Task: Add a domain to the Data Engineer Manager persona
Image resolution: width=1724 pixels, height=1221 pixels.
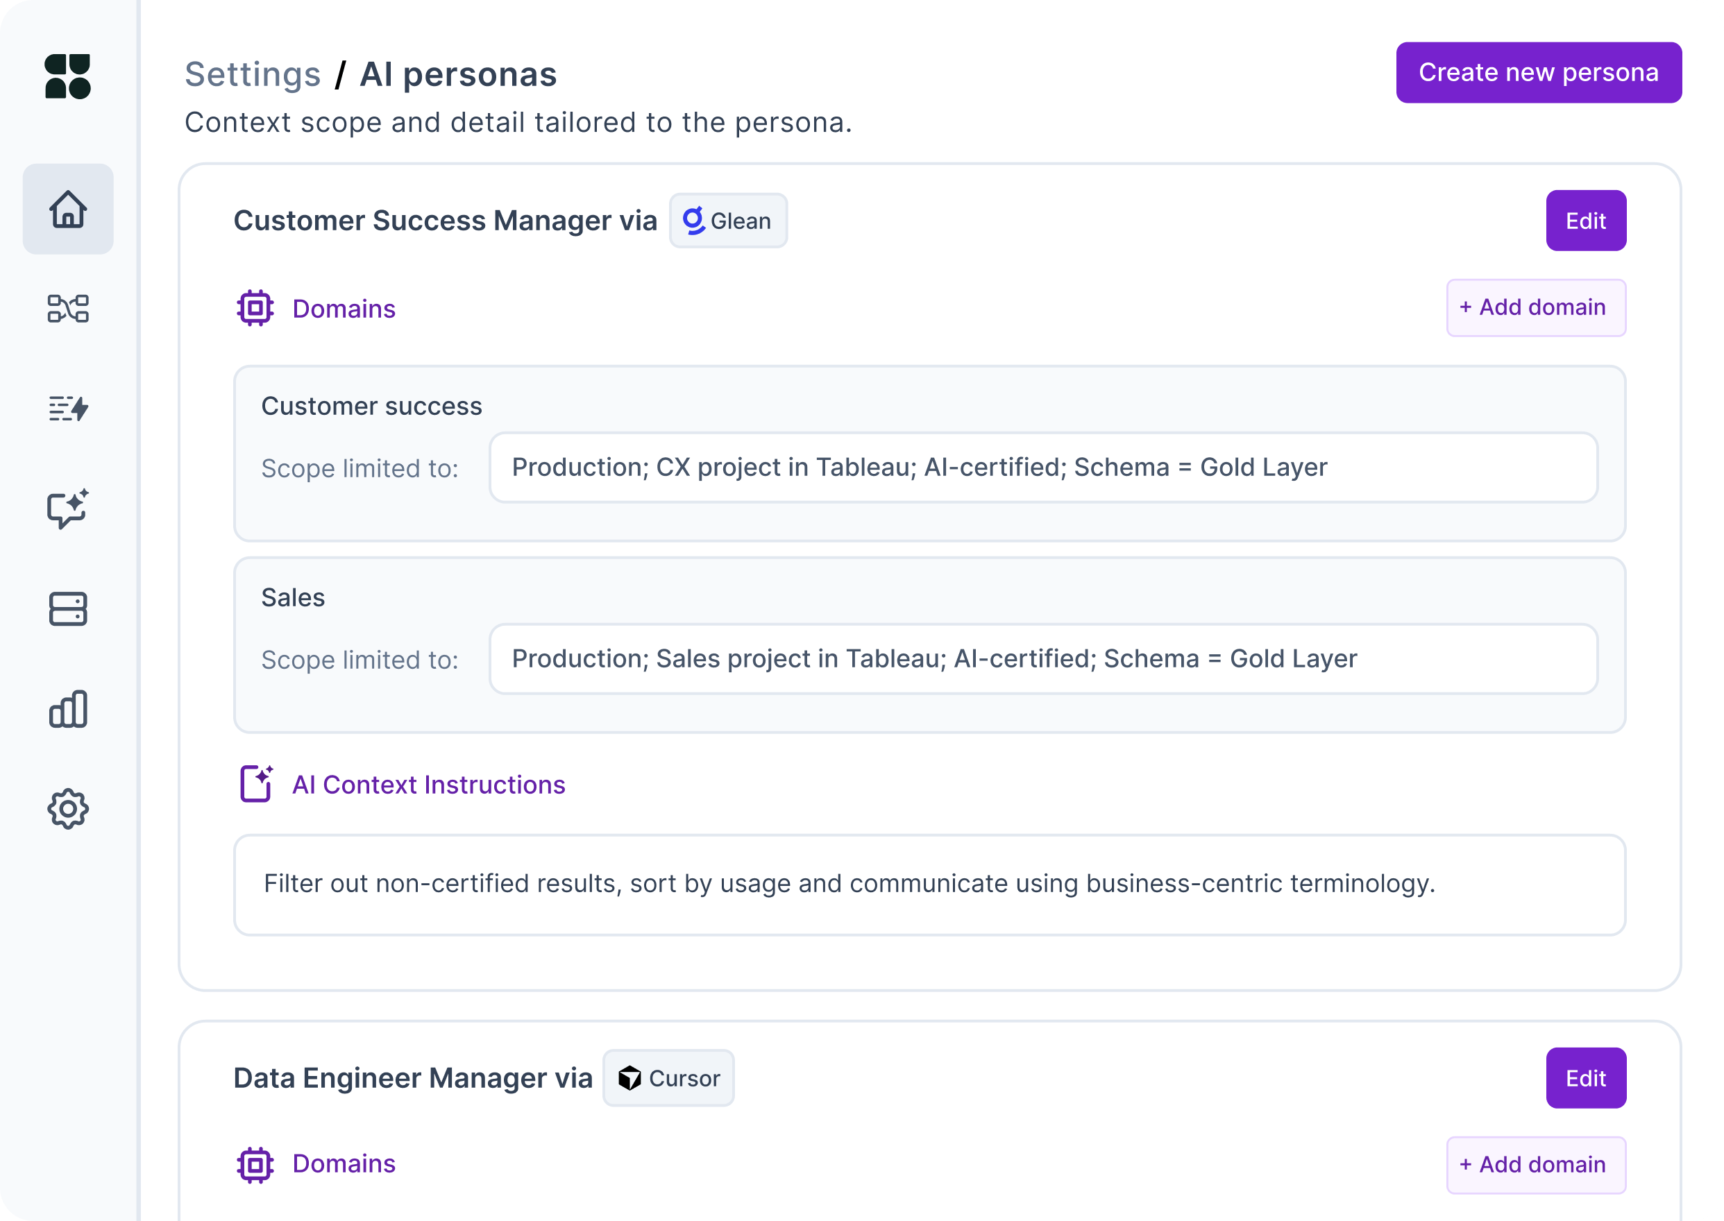Action: coord(1535,1165)
